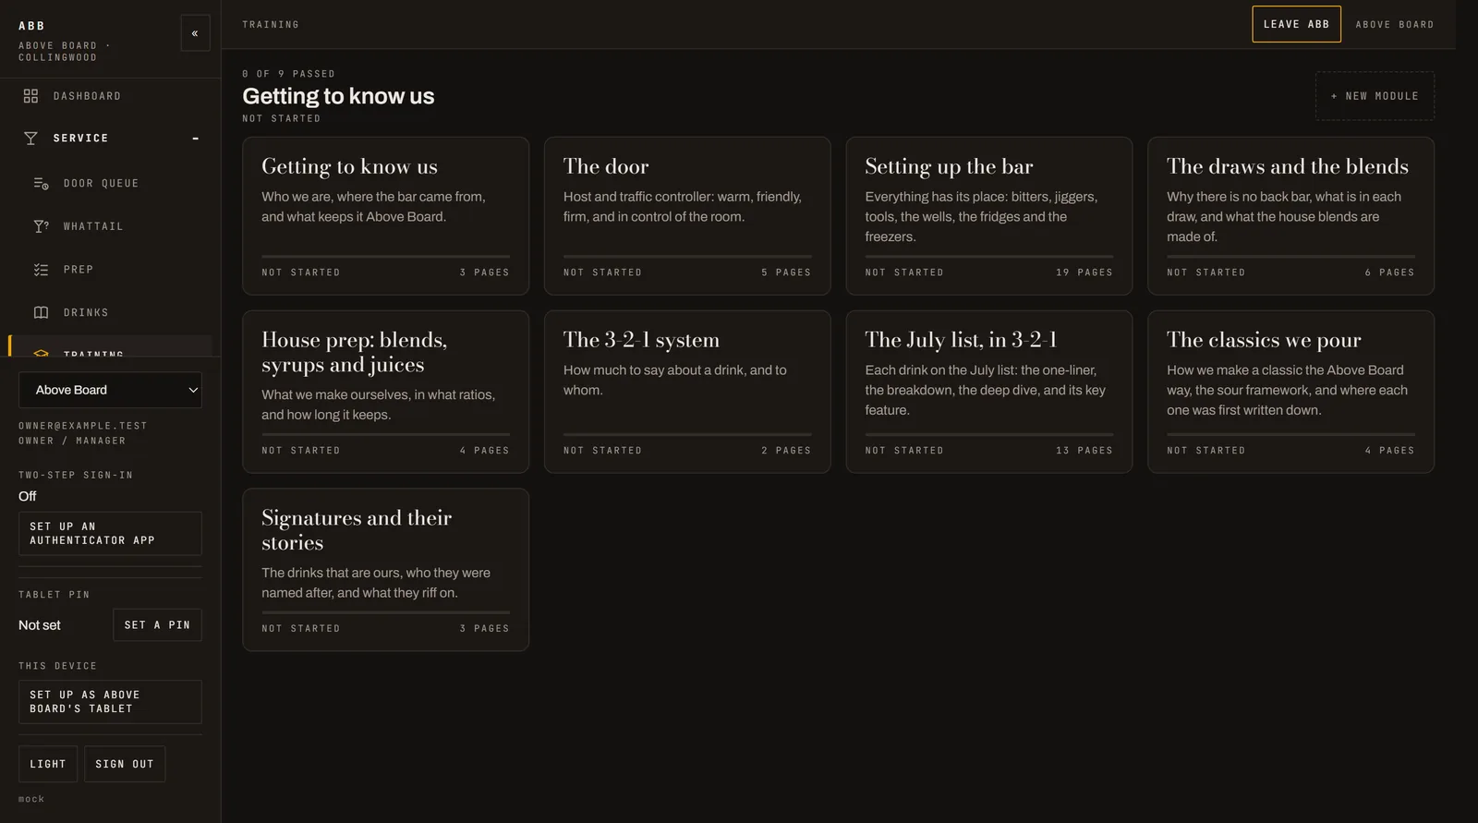Click the "ABB" brand name in sidebar
The image size is (1478, 823).
click(31, 26)
